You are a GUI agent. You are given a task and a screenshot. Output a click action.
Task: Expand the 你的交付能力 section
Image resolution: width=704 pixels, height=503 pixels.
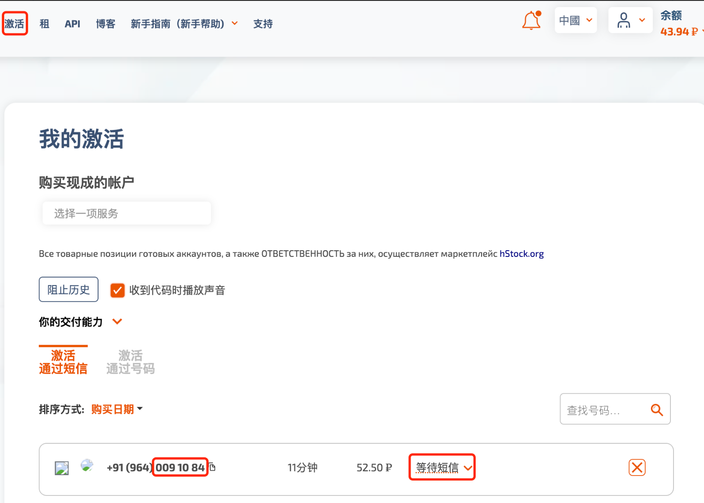pyautogui.click(x=117, y=321)
